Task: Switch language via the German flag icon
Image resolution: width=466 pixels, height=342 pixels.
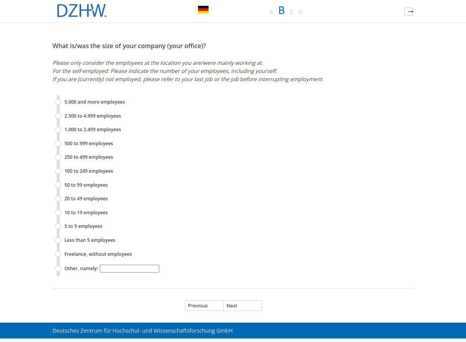Action: coord(203,10)
